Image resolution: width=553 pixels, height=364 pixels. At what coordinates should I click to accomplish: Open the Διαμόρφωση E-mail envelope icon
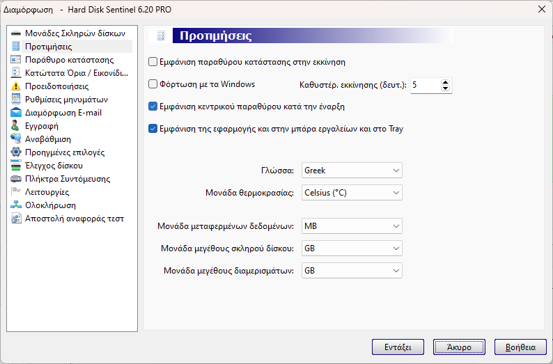[16, 113]
